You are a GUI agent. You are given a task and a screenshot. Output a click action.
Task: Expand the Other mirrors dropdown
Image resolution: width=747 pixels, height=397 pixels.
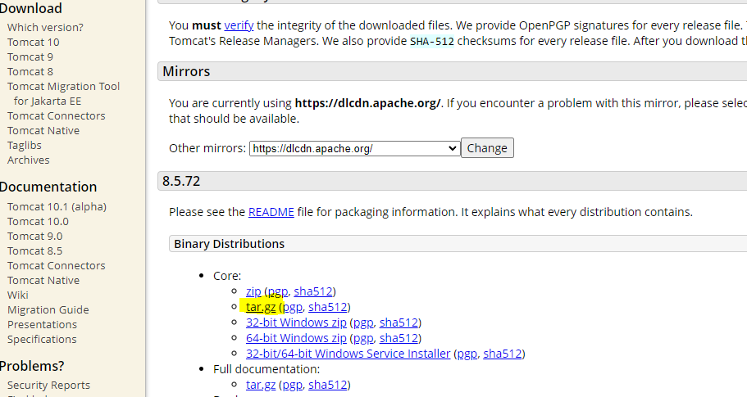tap(355, 148)
